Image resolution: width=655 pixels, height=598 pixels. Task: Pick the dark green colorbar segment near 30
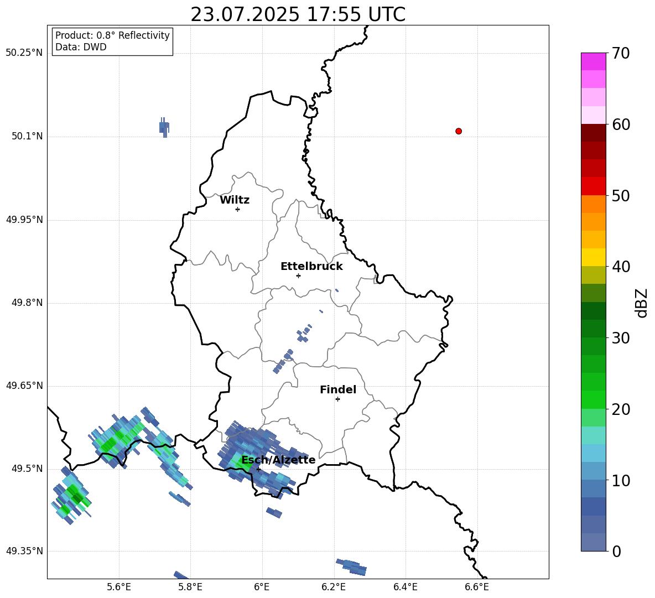pos(593,329)
